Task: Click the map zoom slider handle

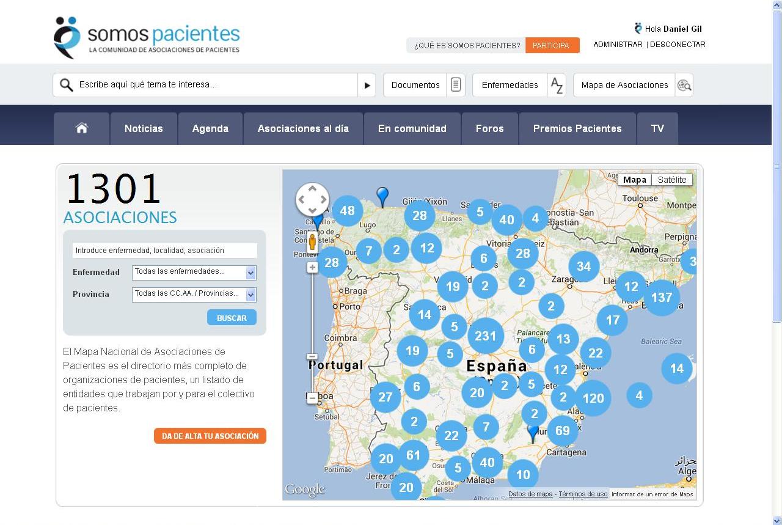Action: pos(312,356)
